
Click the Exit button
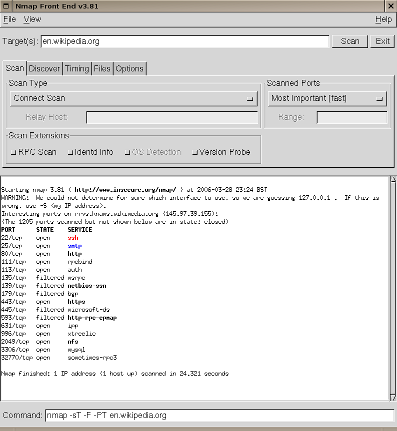tap(382, 41)
